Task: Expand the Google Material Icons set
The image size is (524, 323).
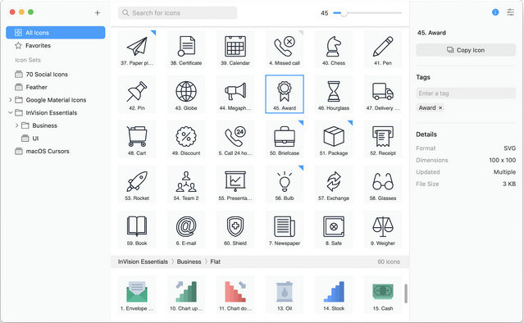Action: point(11,100)
